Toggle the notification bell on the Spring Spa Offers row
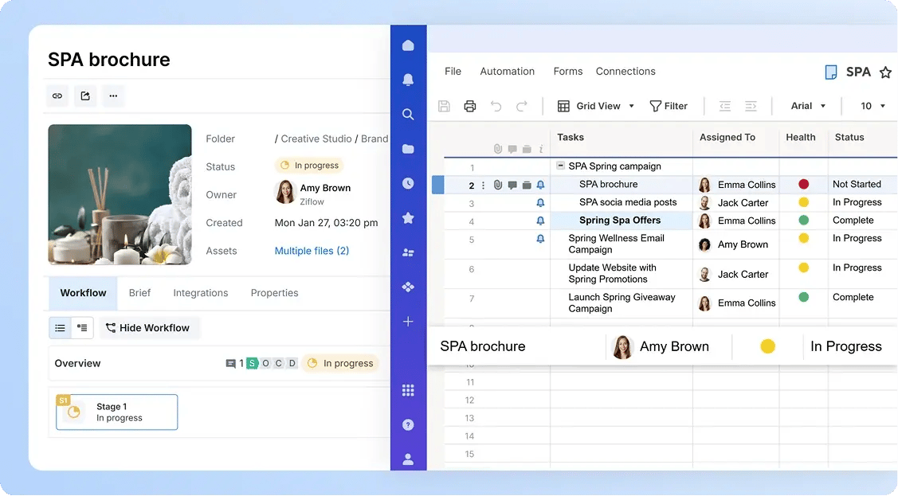This screenshot has height=496, width=898. coord(541,221)
